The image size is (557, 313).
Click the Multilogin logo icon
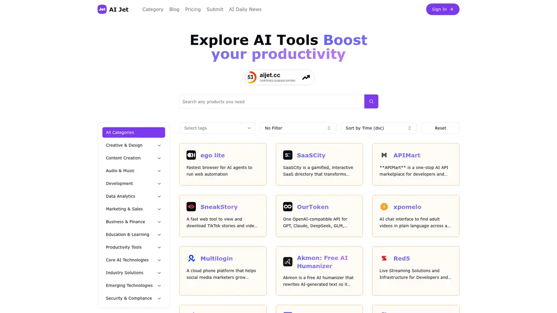(x=191, y=258)
